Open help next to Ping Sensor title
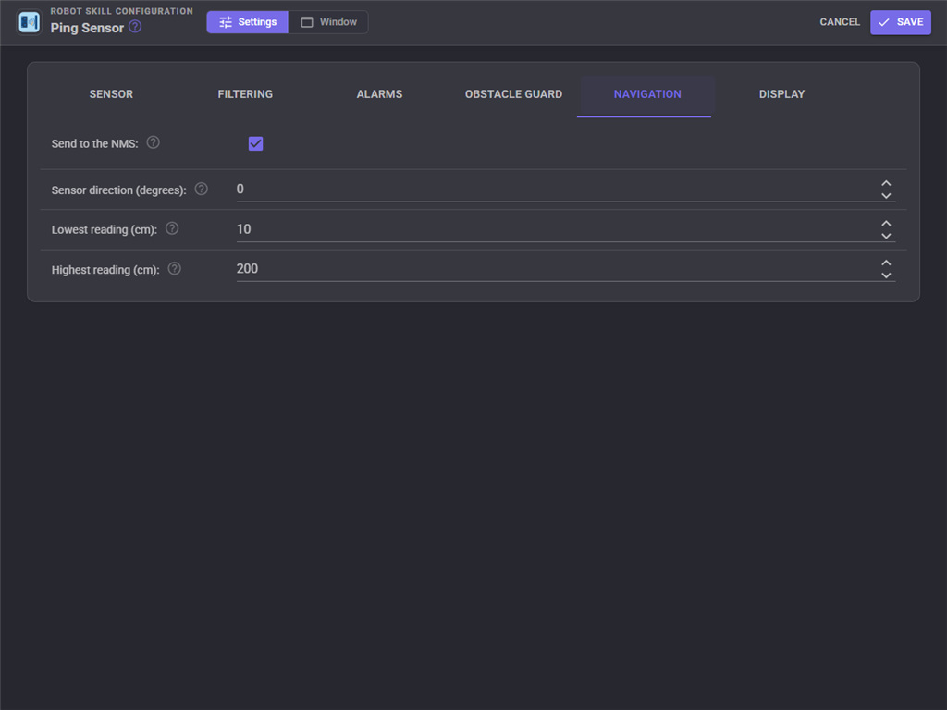The image size is (947, 710). [135, 27]
